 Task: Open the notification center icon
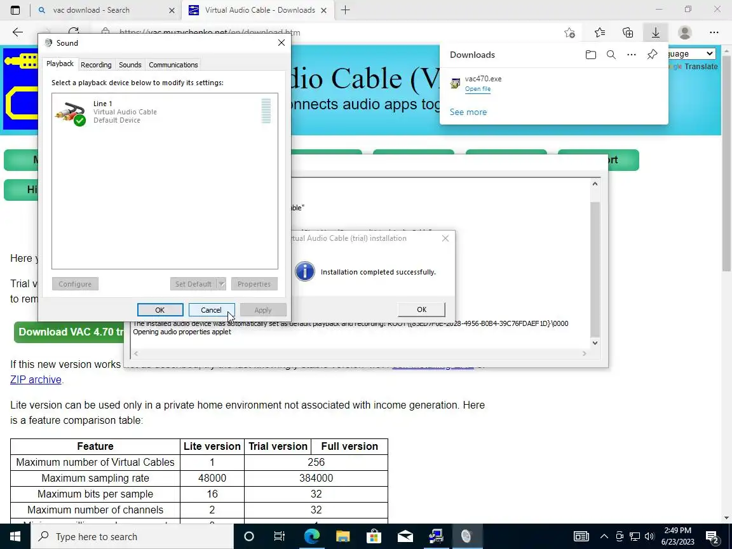[x=712, y=537]
